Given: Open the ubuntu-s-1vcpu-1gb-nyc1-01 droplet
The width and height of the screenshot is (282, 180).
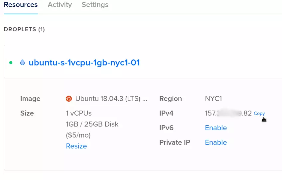Looking at the screenshot, I should pyautogui.click(x=84, y=62).
